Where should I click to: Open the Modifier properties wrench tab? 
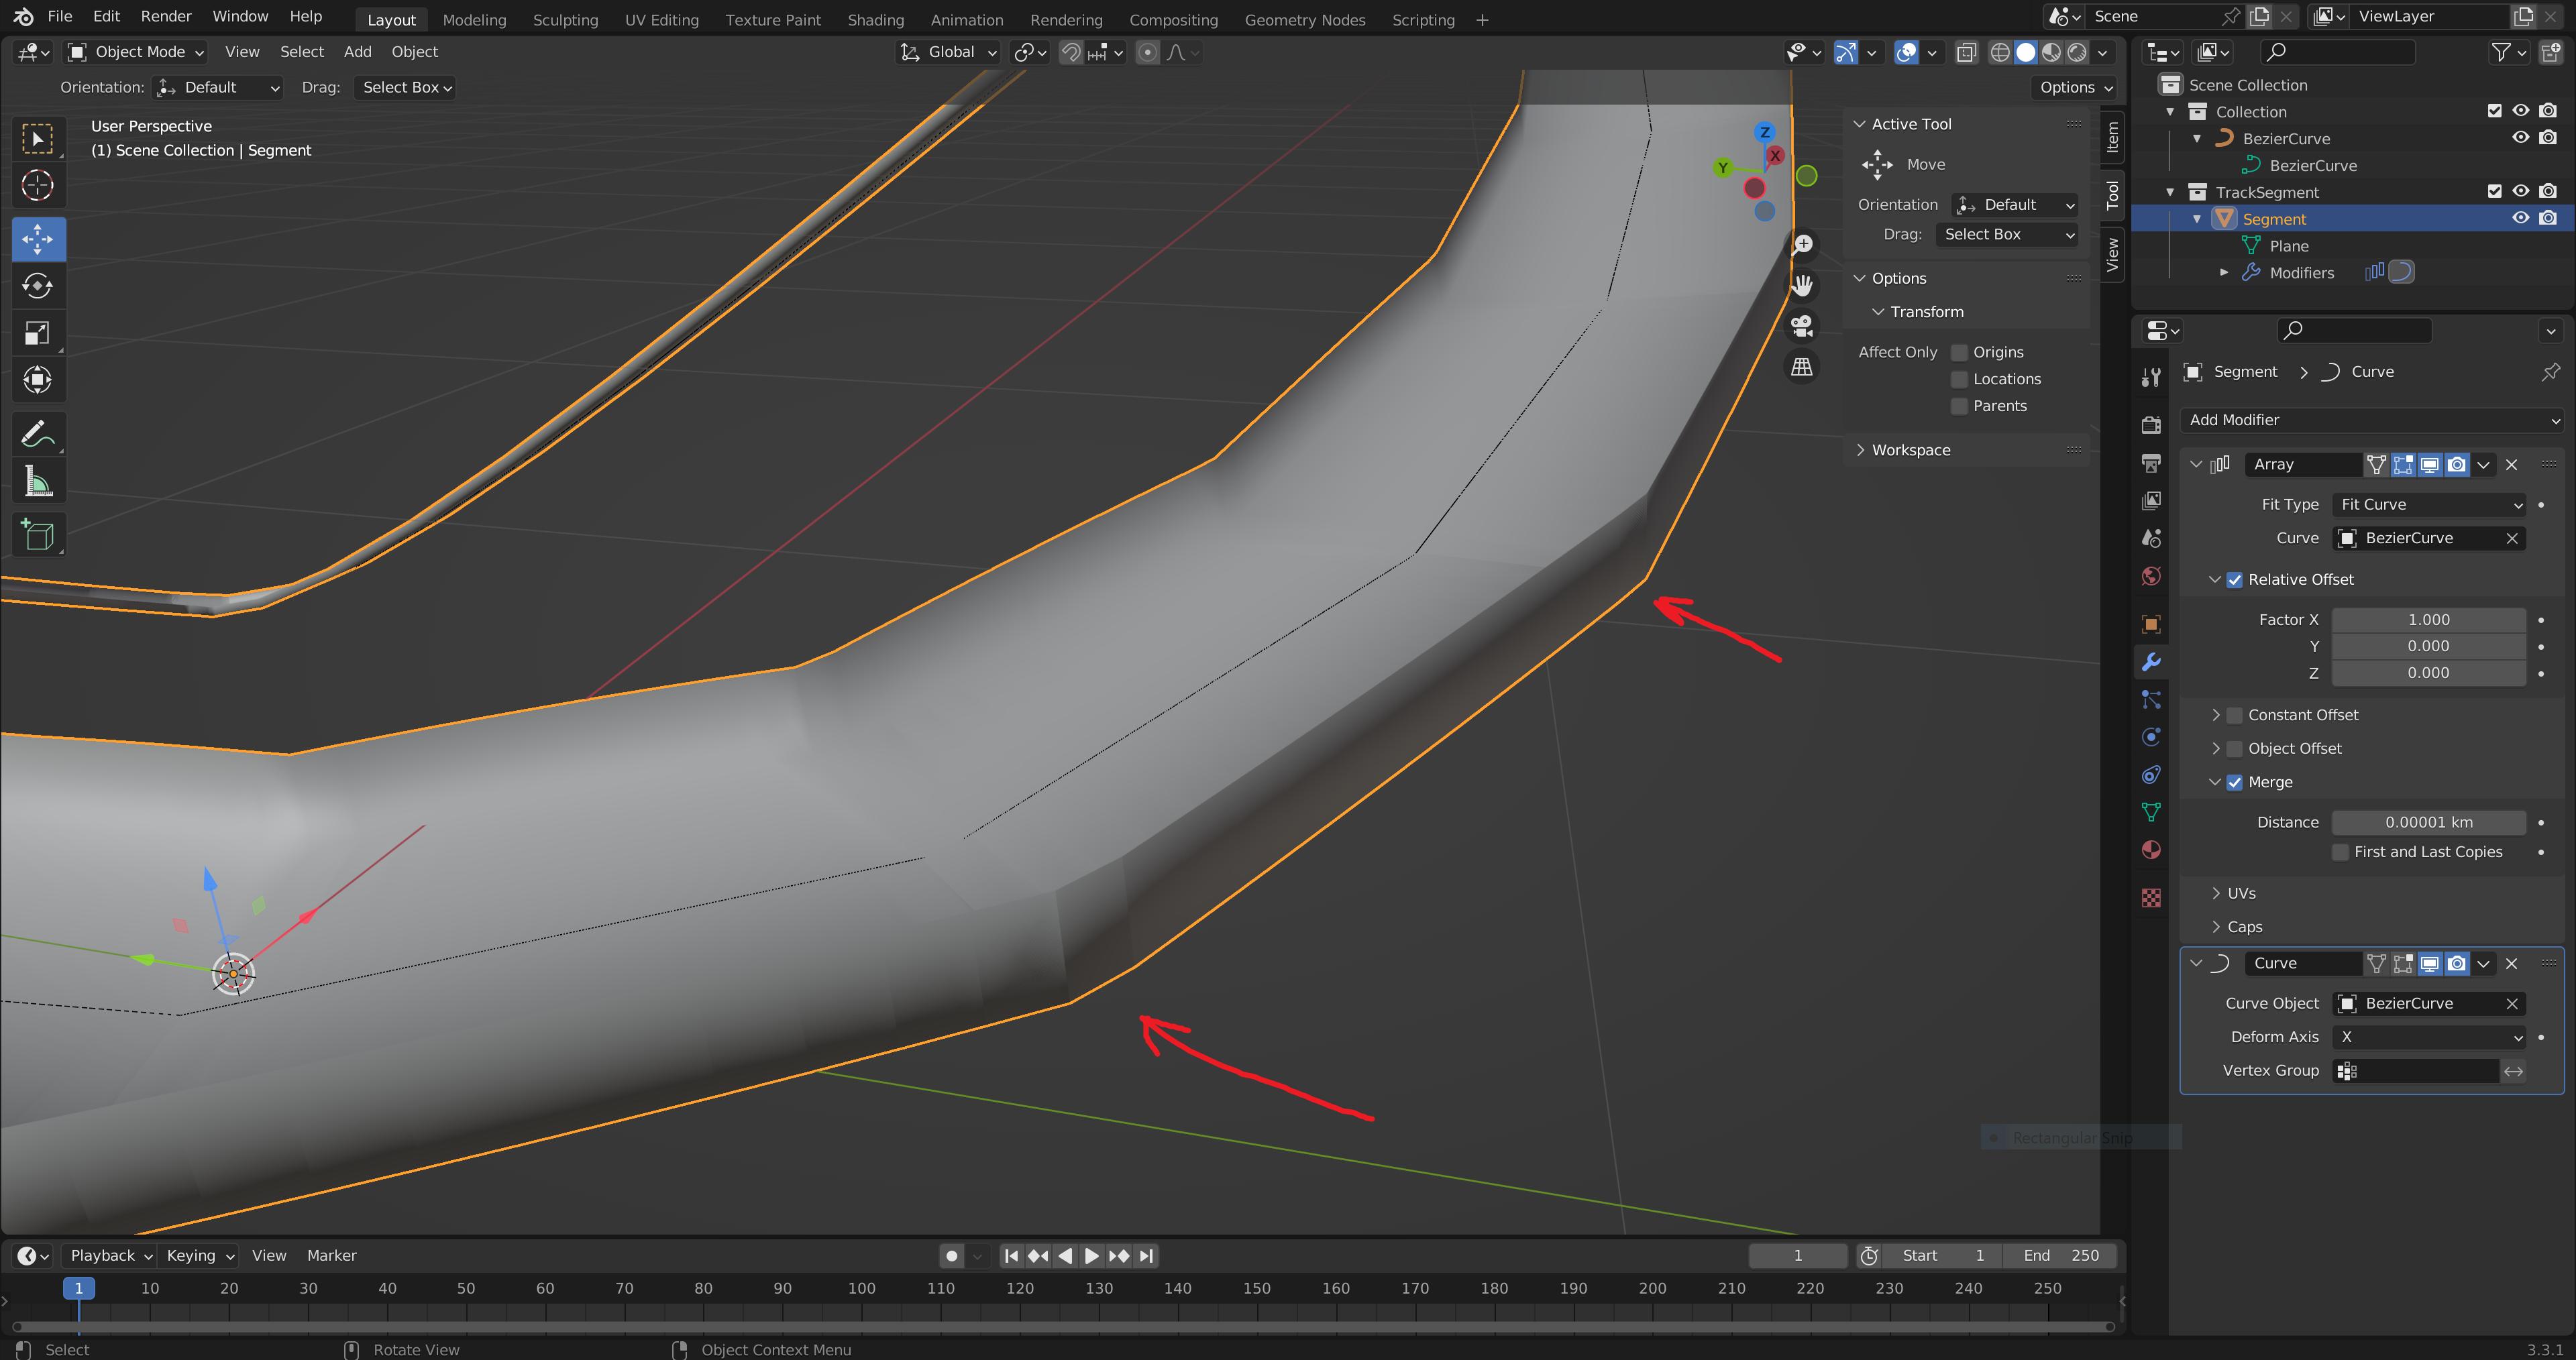(x=2151, y=661)
